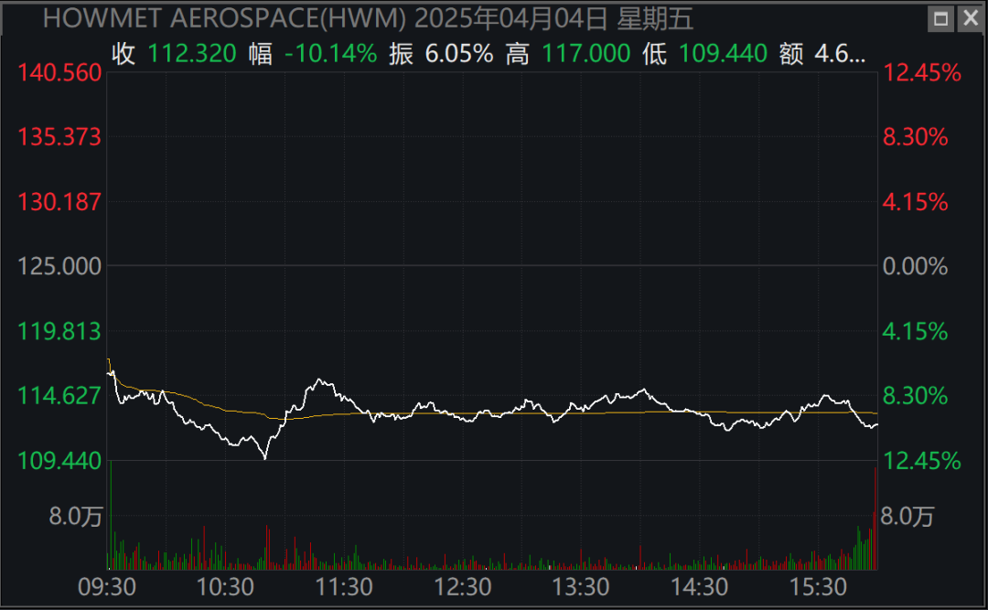Click the high price 117.000
Screen dimensions: 988x610
tap(586, 54)
